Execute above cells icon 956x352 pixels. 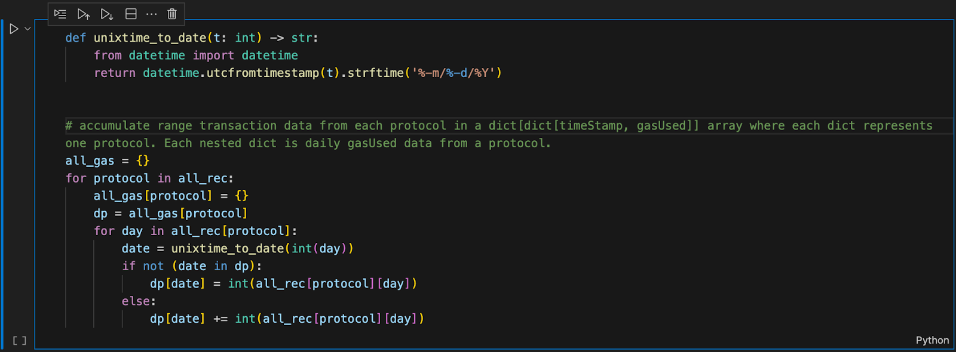(x=84, y=14)
